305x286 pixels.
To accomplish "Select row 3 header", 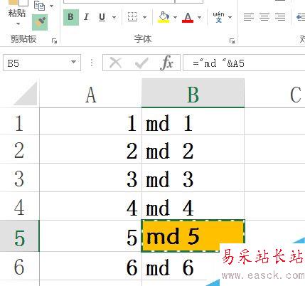I will click(19, 178).
